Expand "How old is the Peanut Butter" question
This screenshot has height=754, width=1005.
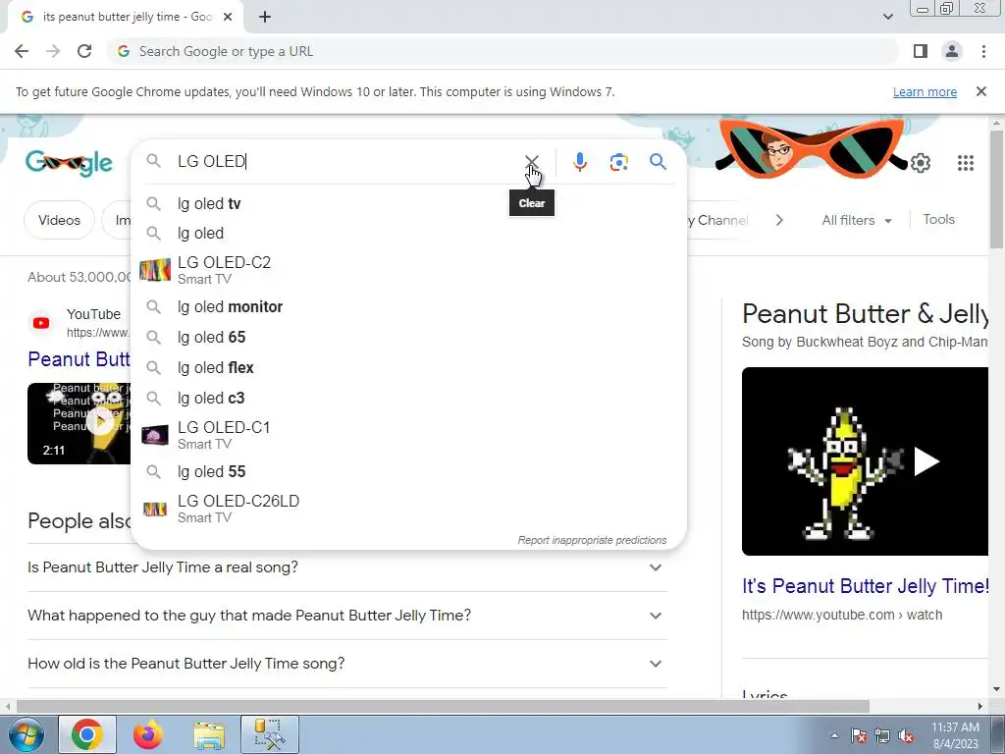[346, 664]
